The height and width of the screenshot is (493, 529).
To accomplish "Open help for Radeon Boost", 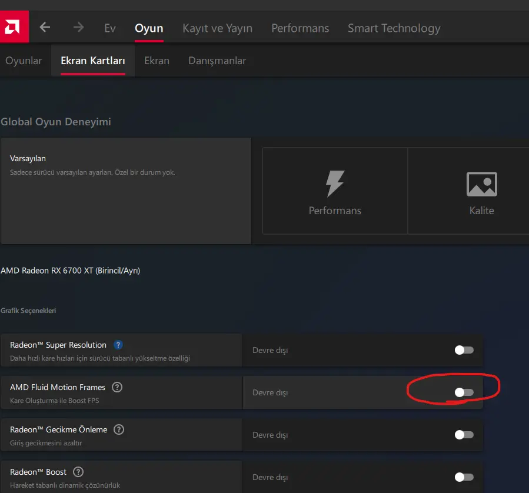I will coord(78,472).
